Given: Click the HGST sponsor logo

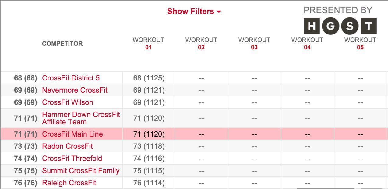Looking at the screenshot, I should (x=340, y=26).
